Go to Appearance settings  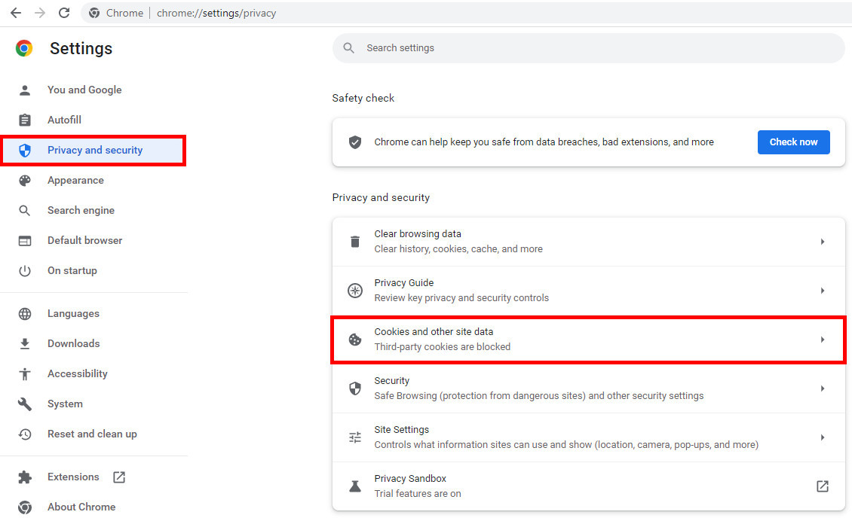(x=75, y=180)
